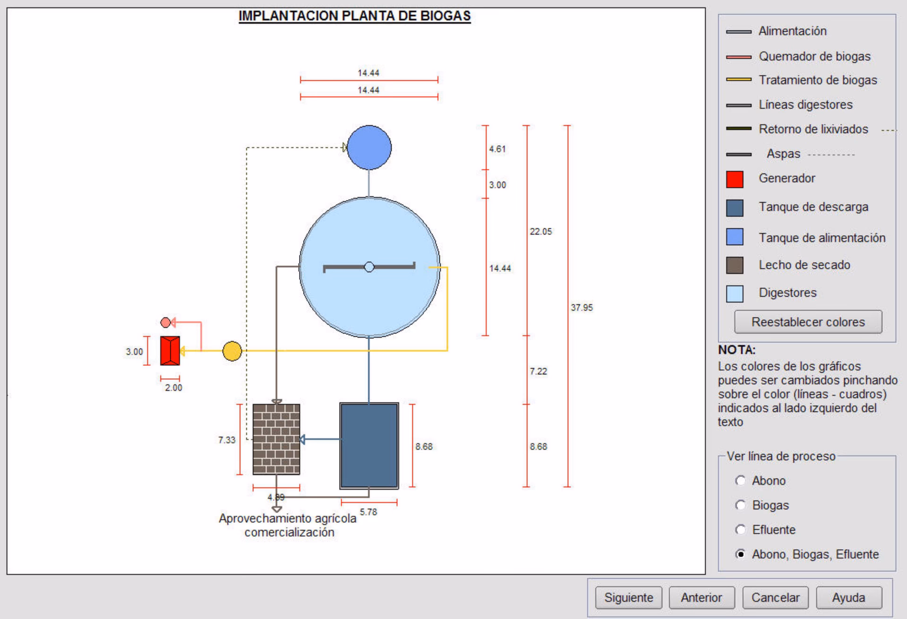Open help with the Ayuda button
The width and height of the screenshot is (907, 619).
point(848,598)
